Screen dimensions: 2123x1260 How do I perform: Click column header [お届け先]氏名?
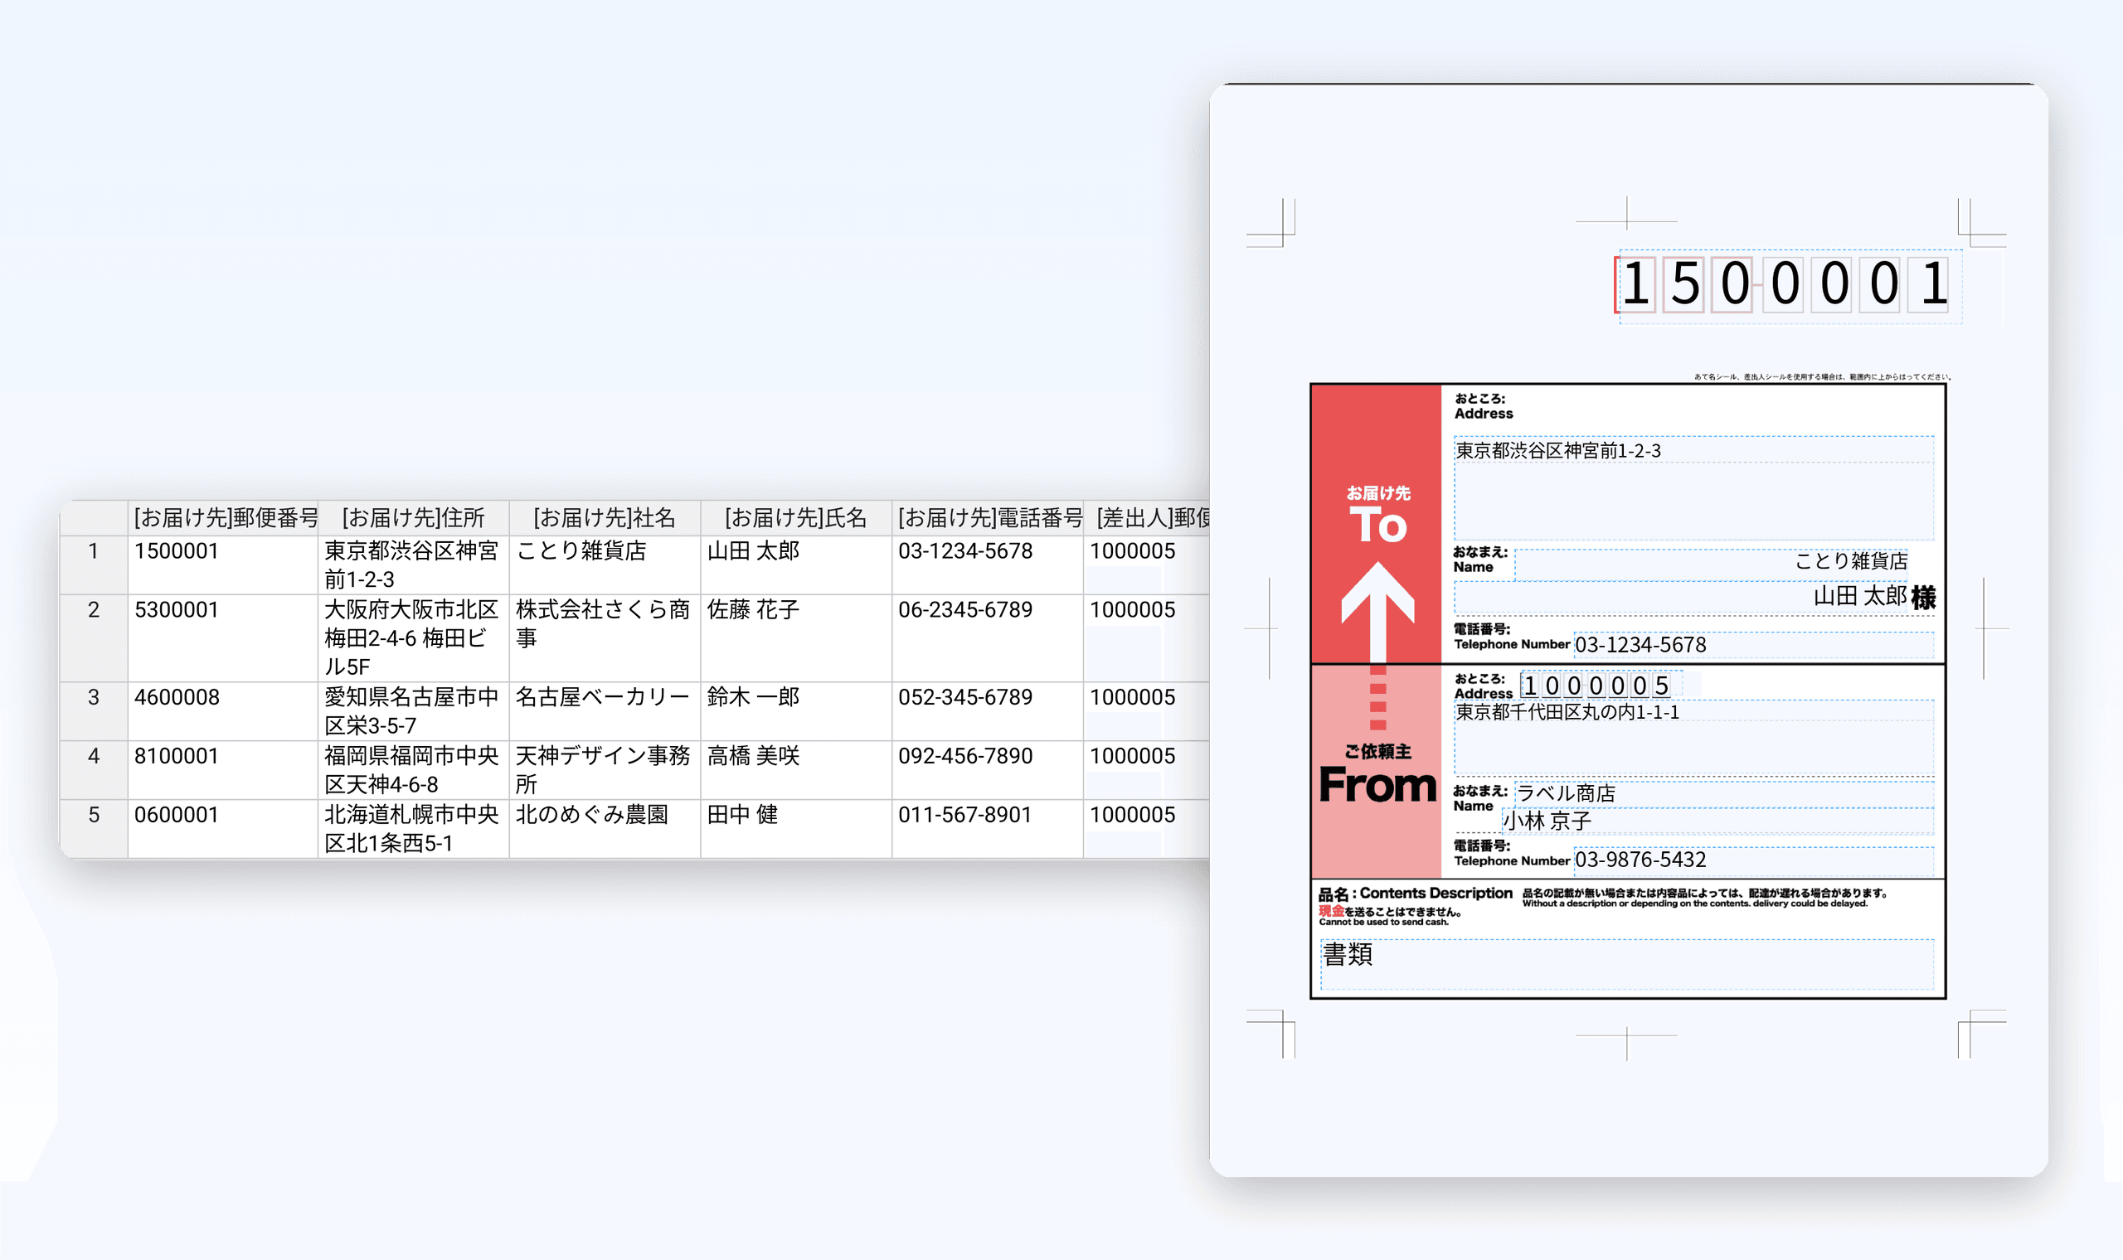tap(795, 518)
